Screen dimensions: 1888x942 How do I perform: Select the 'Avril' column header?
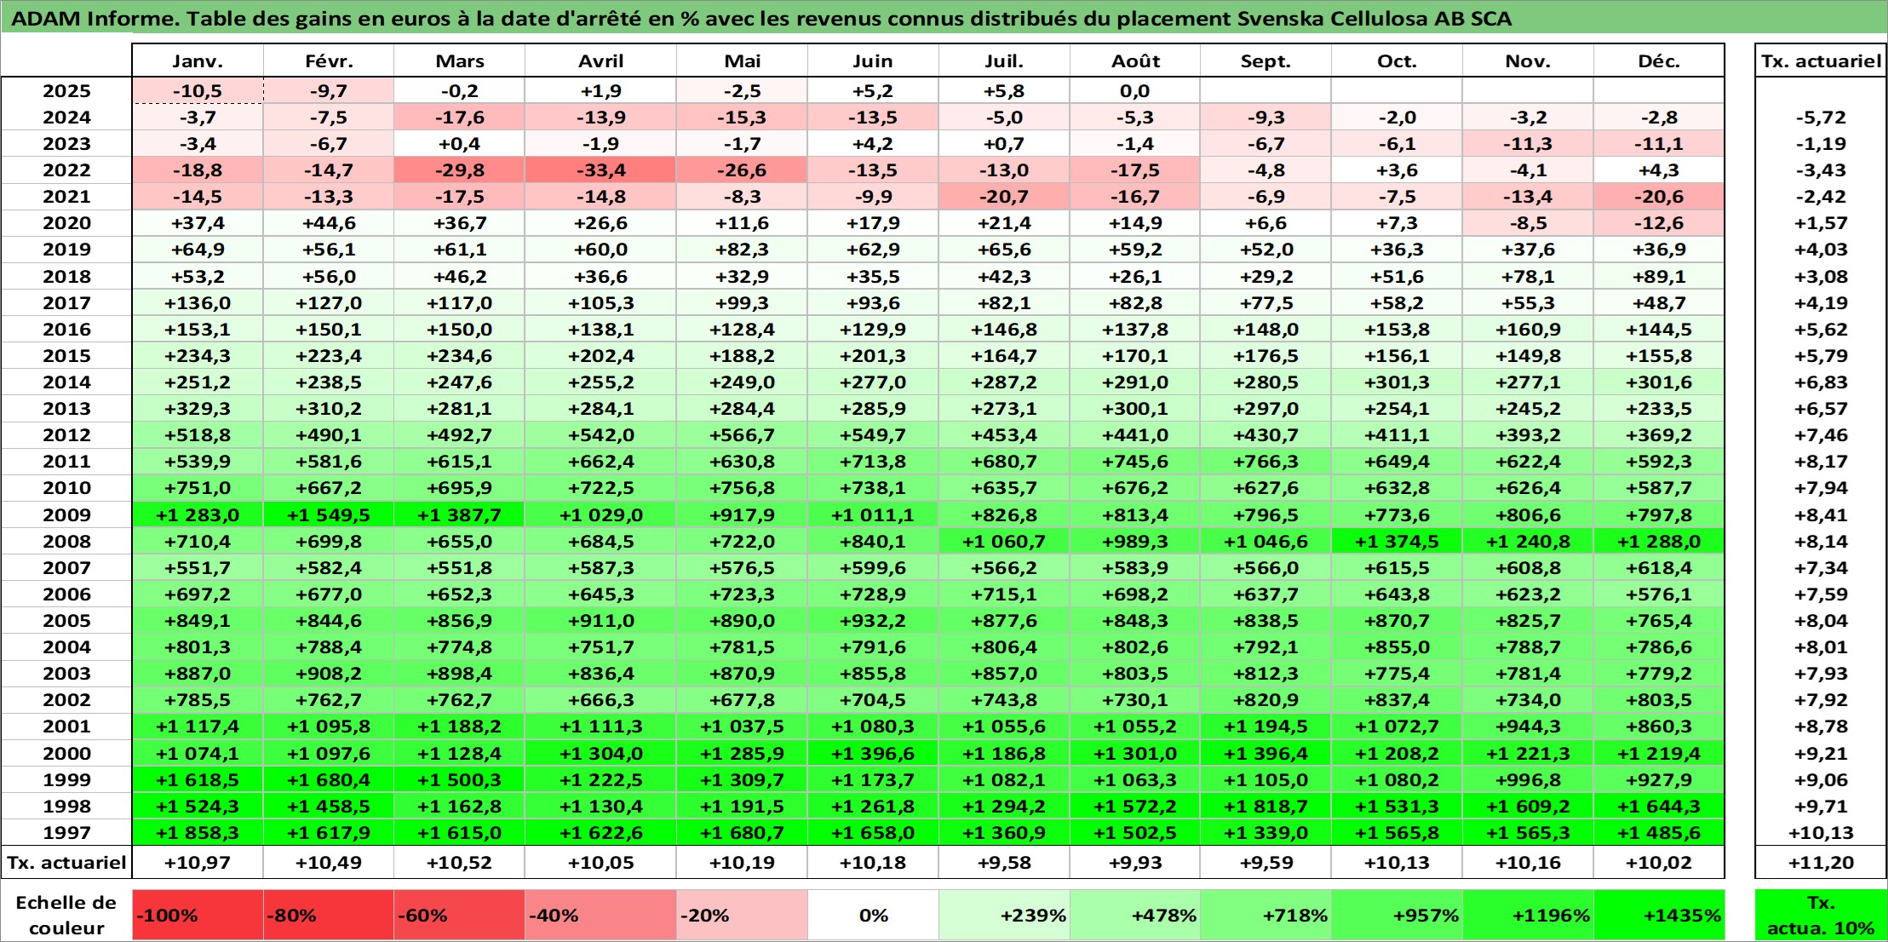(x=600, y=61)
